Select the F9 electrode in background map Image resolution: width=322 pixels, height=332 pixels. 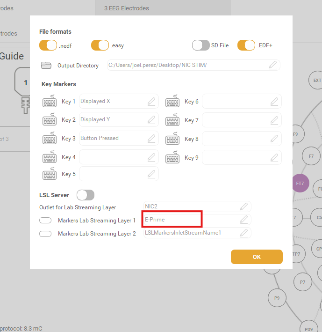(x=298, y=134)
